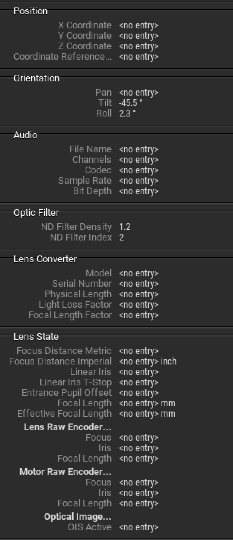The height and width of the screenshot is (540, 233).
Task: Click the Motor Raw Encoder group label
Action: point(65,472)
